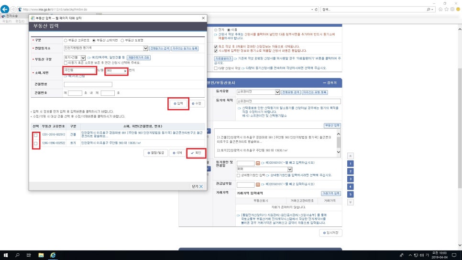The height and width of the screenshot is (260, 462).
Task: Click the 자료활용하기 button
Action: (x=223, y=59)
